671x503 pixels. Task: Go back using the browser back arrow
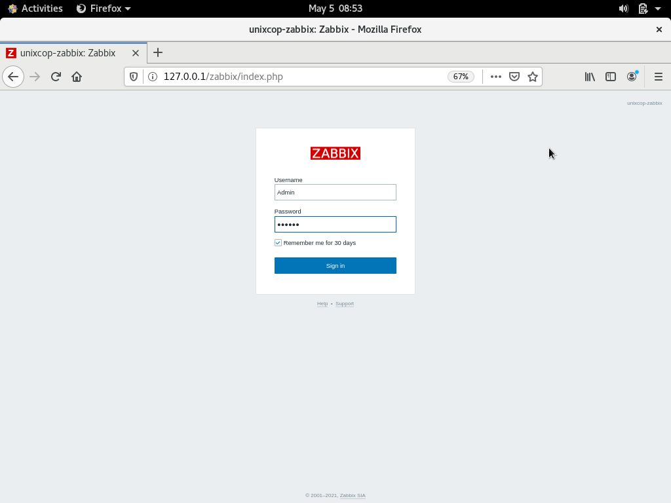click(13, 77)
